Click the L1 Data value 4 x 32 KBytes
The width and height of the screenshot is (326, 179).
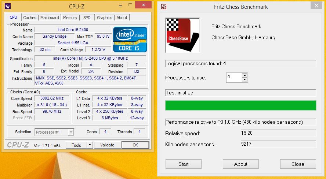110,98
